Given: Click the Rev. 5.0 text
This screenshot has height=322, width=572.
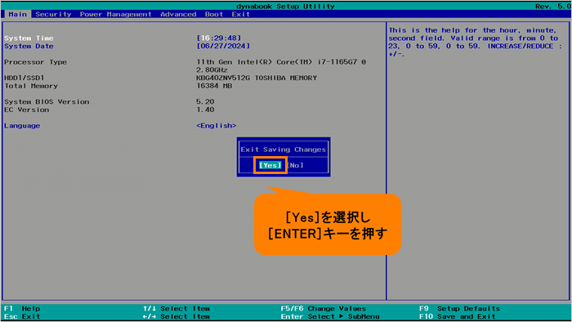Looking at the screenshot, I should [553, 7].
